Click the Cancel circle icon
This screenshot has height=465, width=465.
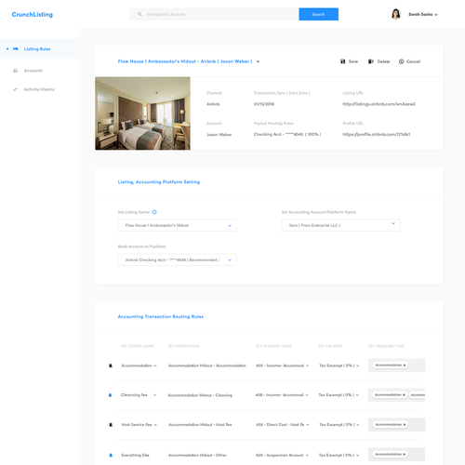coord(401,61)
